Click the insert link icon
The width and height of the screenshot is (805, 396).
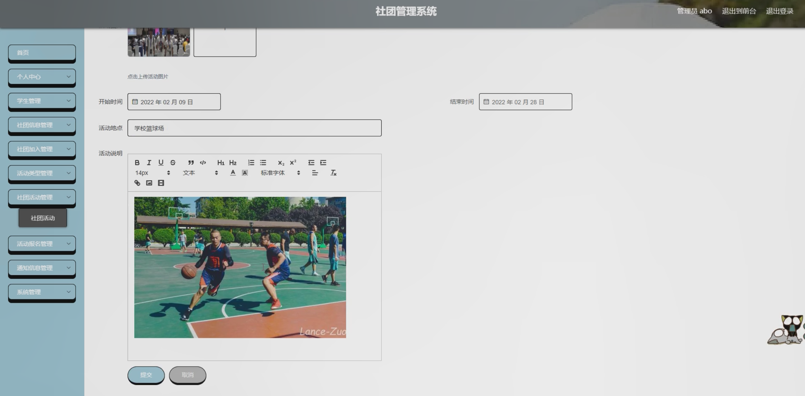pos(137,183)
